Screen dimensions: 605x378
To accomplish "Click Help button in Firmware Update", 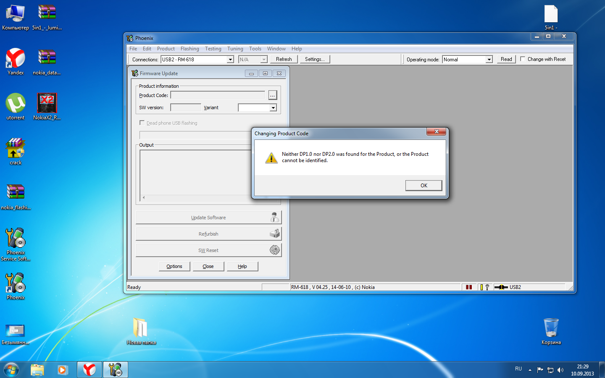I will (x=242, y=266).
